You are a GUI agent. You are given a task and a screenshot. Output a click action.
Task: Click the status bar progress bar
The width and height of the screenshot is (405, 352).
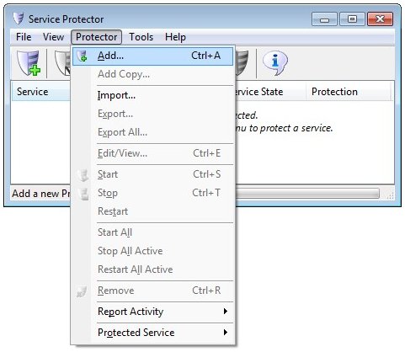307,194
